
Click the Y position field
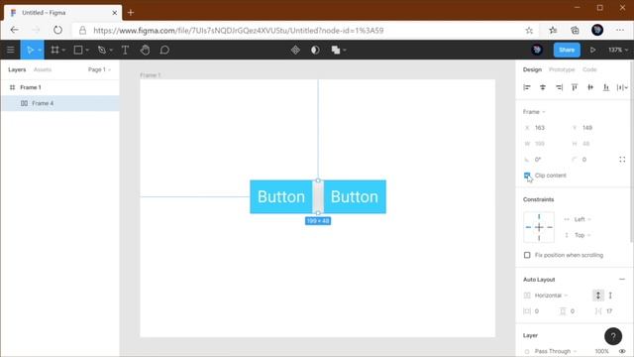click(592, 128)
